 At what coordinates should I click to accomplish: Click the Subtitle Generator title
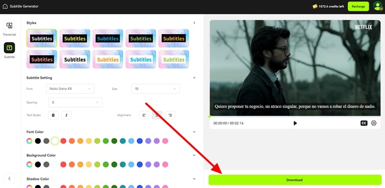24,6
